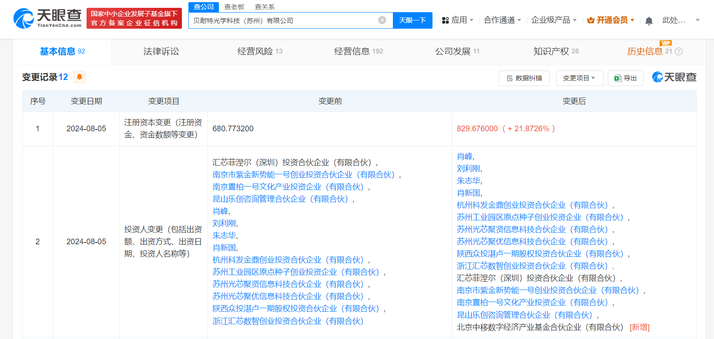The image size is (714, 339).
Task: Open the user account dropdown arrow
Action: click(698, 20)
